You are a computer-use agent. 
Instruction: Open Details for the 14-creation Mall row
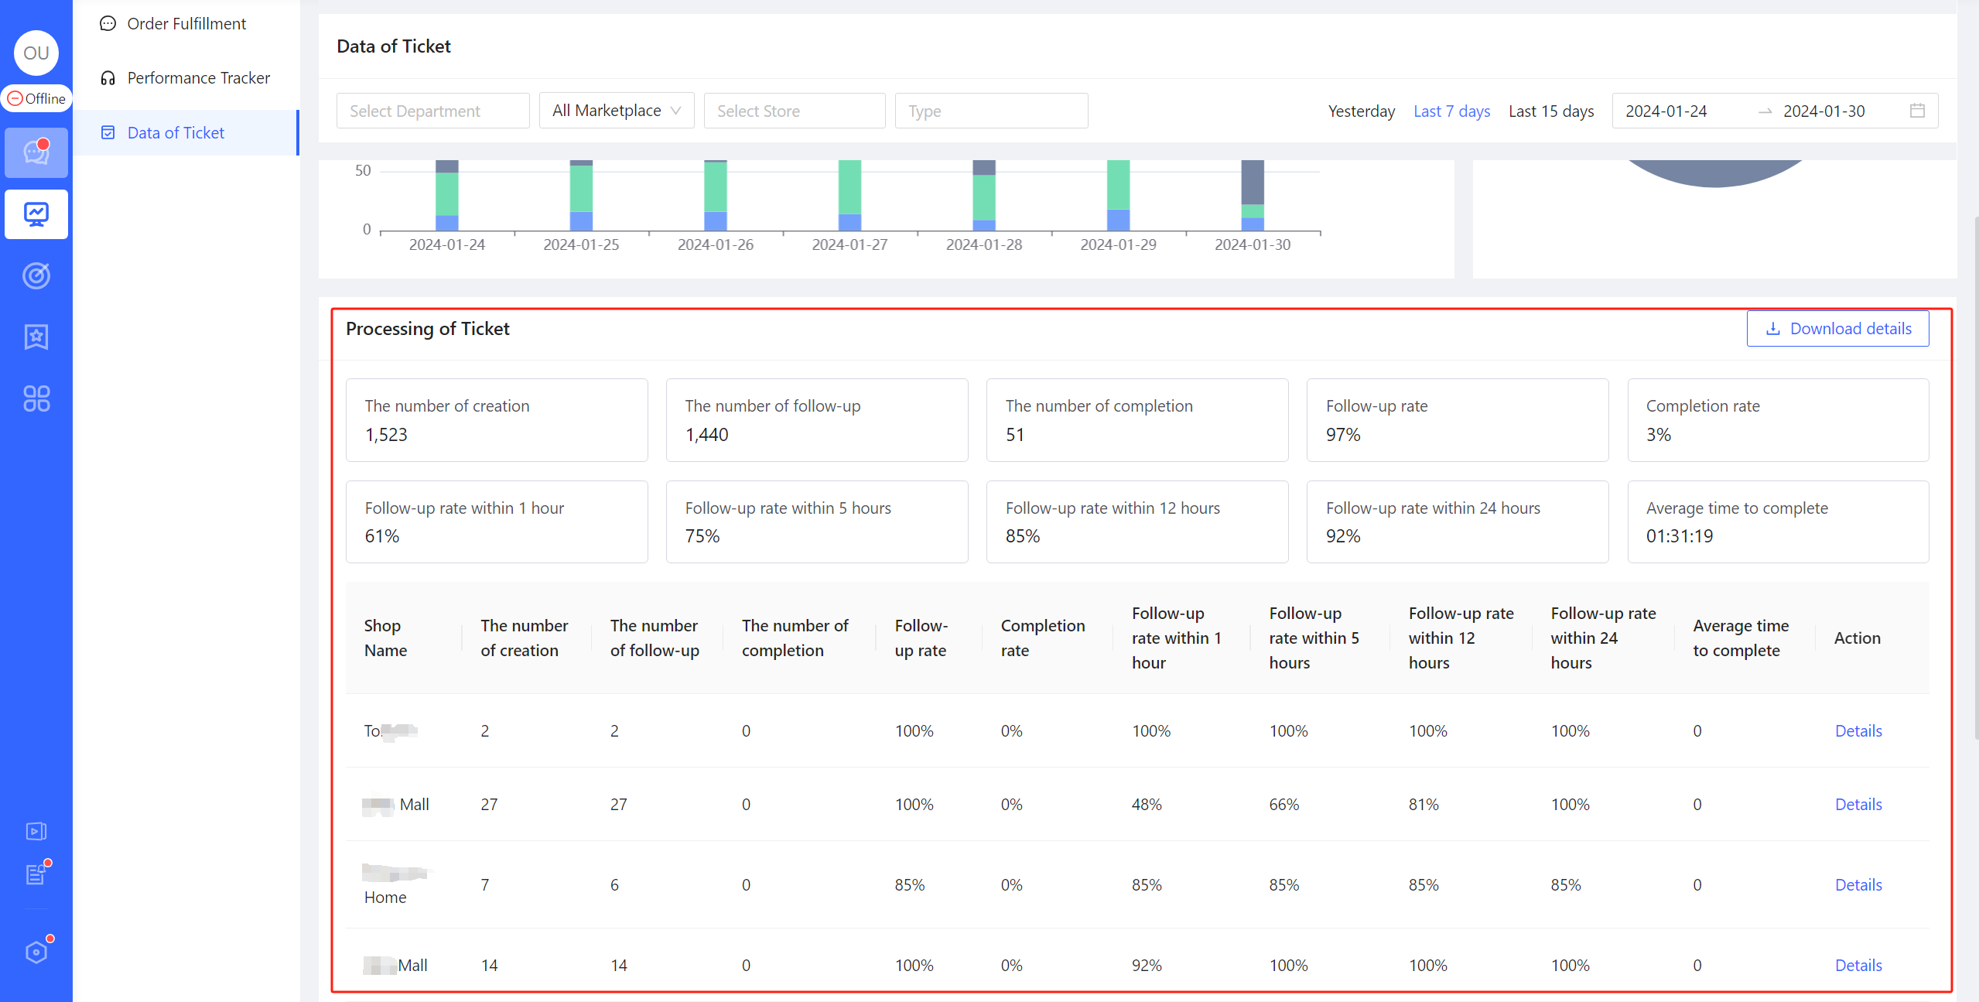(x=1858, y=966)
